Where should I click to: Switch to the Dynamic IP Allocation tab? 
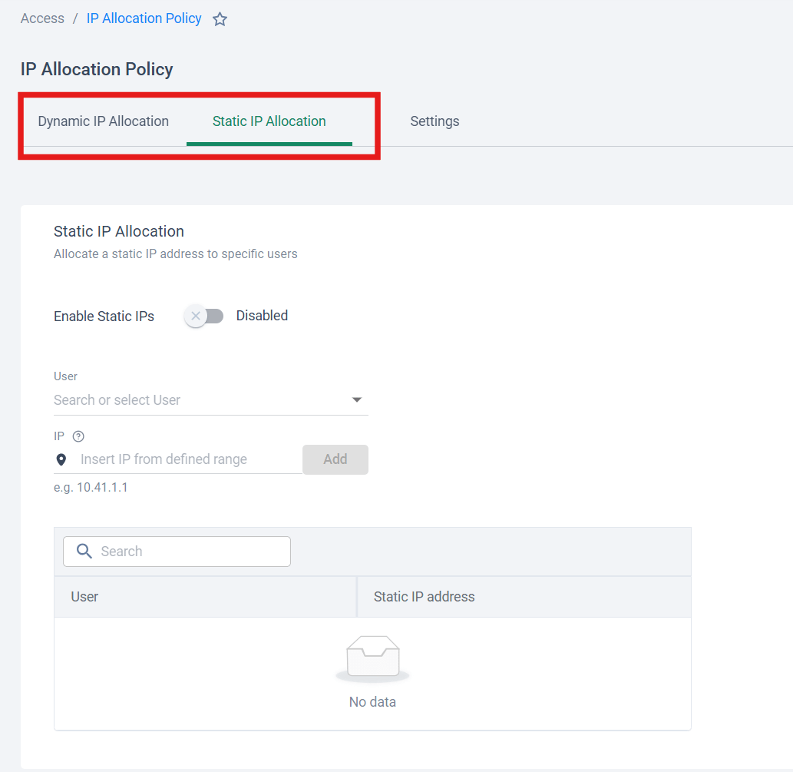[x=104, y=121]
